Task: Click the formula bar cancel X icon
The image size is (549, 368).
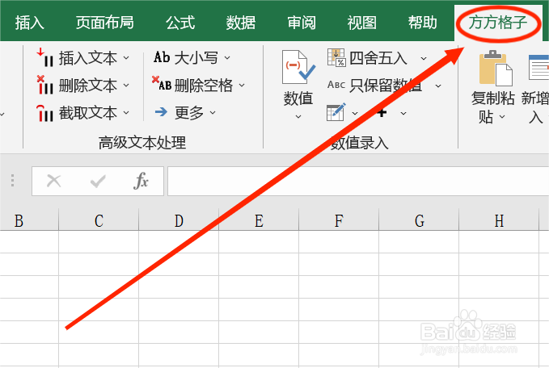Action: click(54, 182)
